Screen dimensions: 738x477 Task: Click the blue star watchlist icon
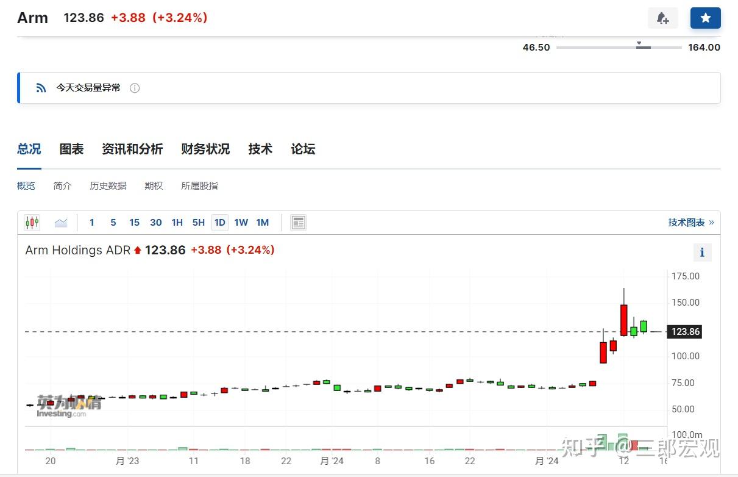pyautogui.click(x=705, y=18)
